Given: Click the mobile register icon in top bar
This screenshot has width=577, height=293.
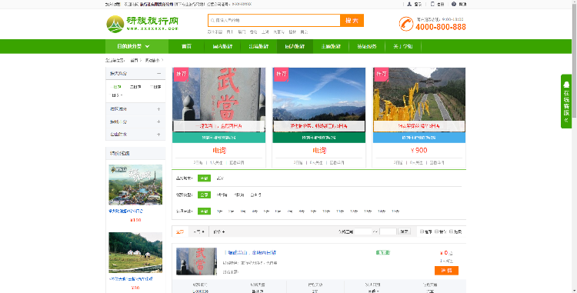Looking at the screenshot, I should [x=432, y=4].
